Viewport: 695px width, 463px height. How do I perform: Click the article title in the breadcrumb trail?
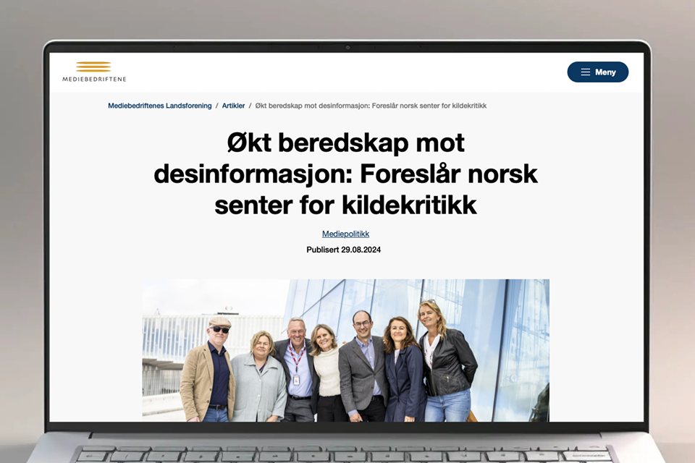371,106
